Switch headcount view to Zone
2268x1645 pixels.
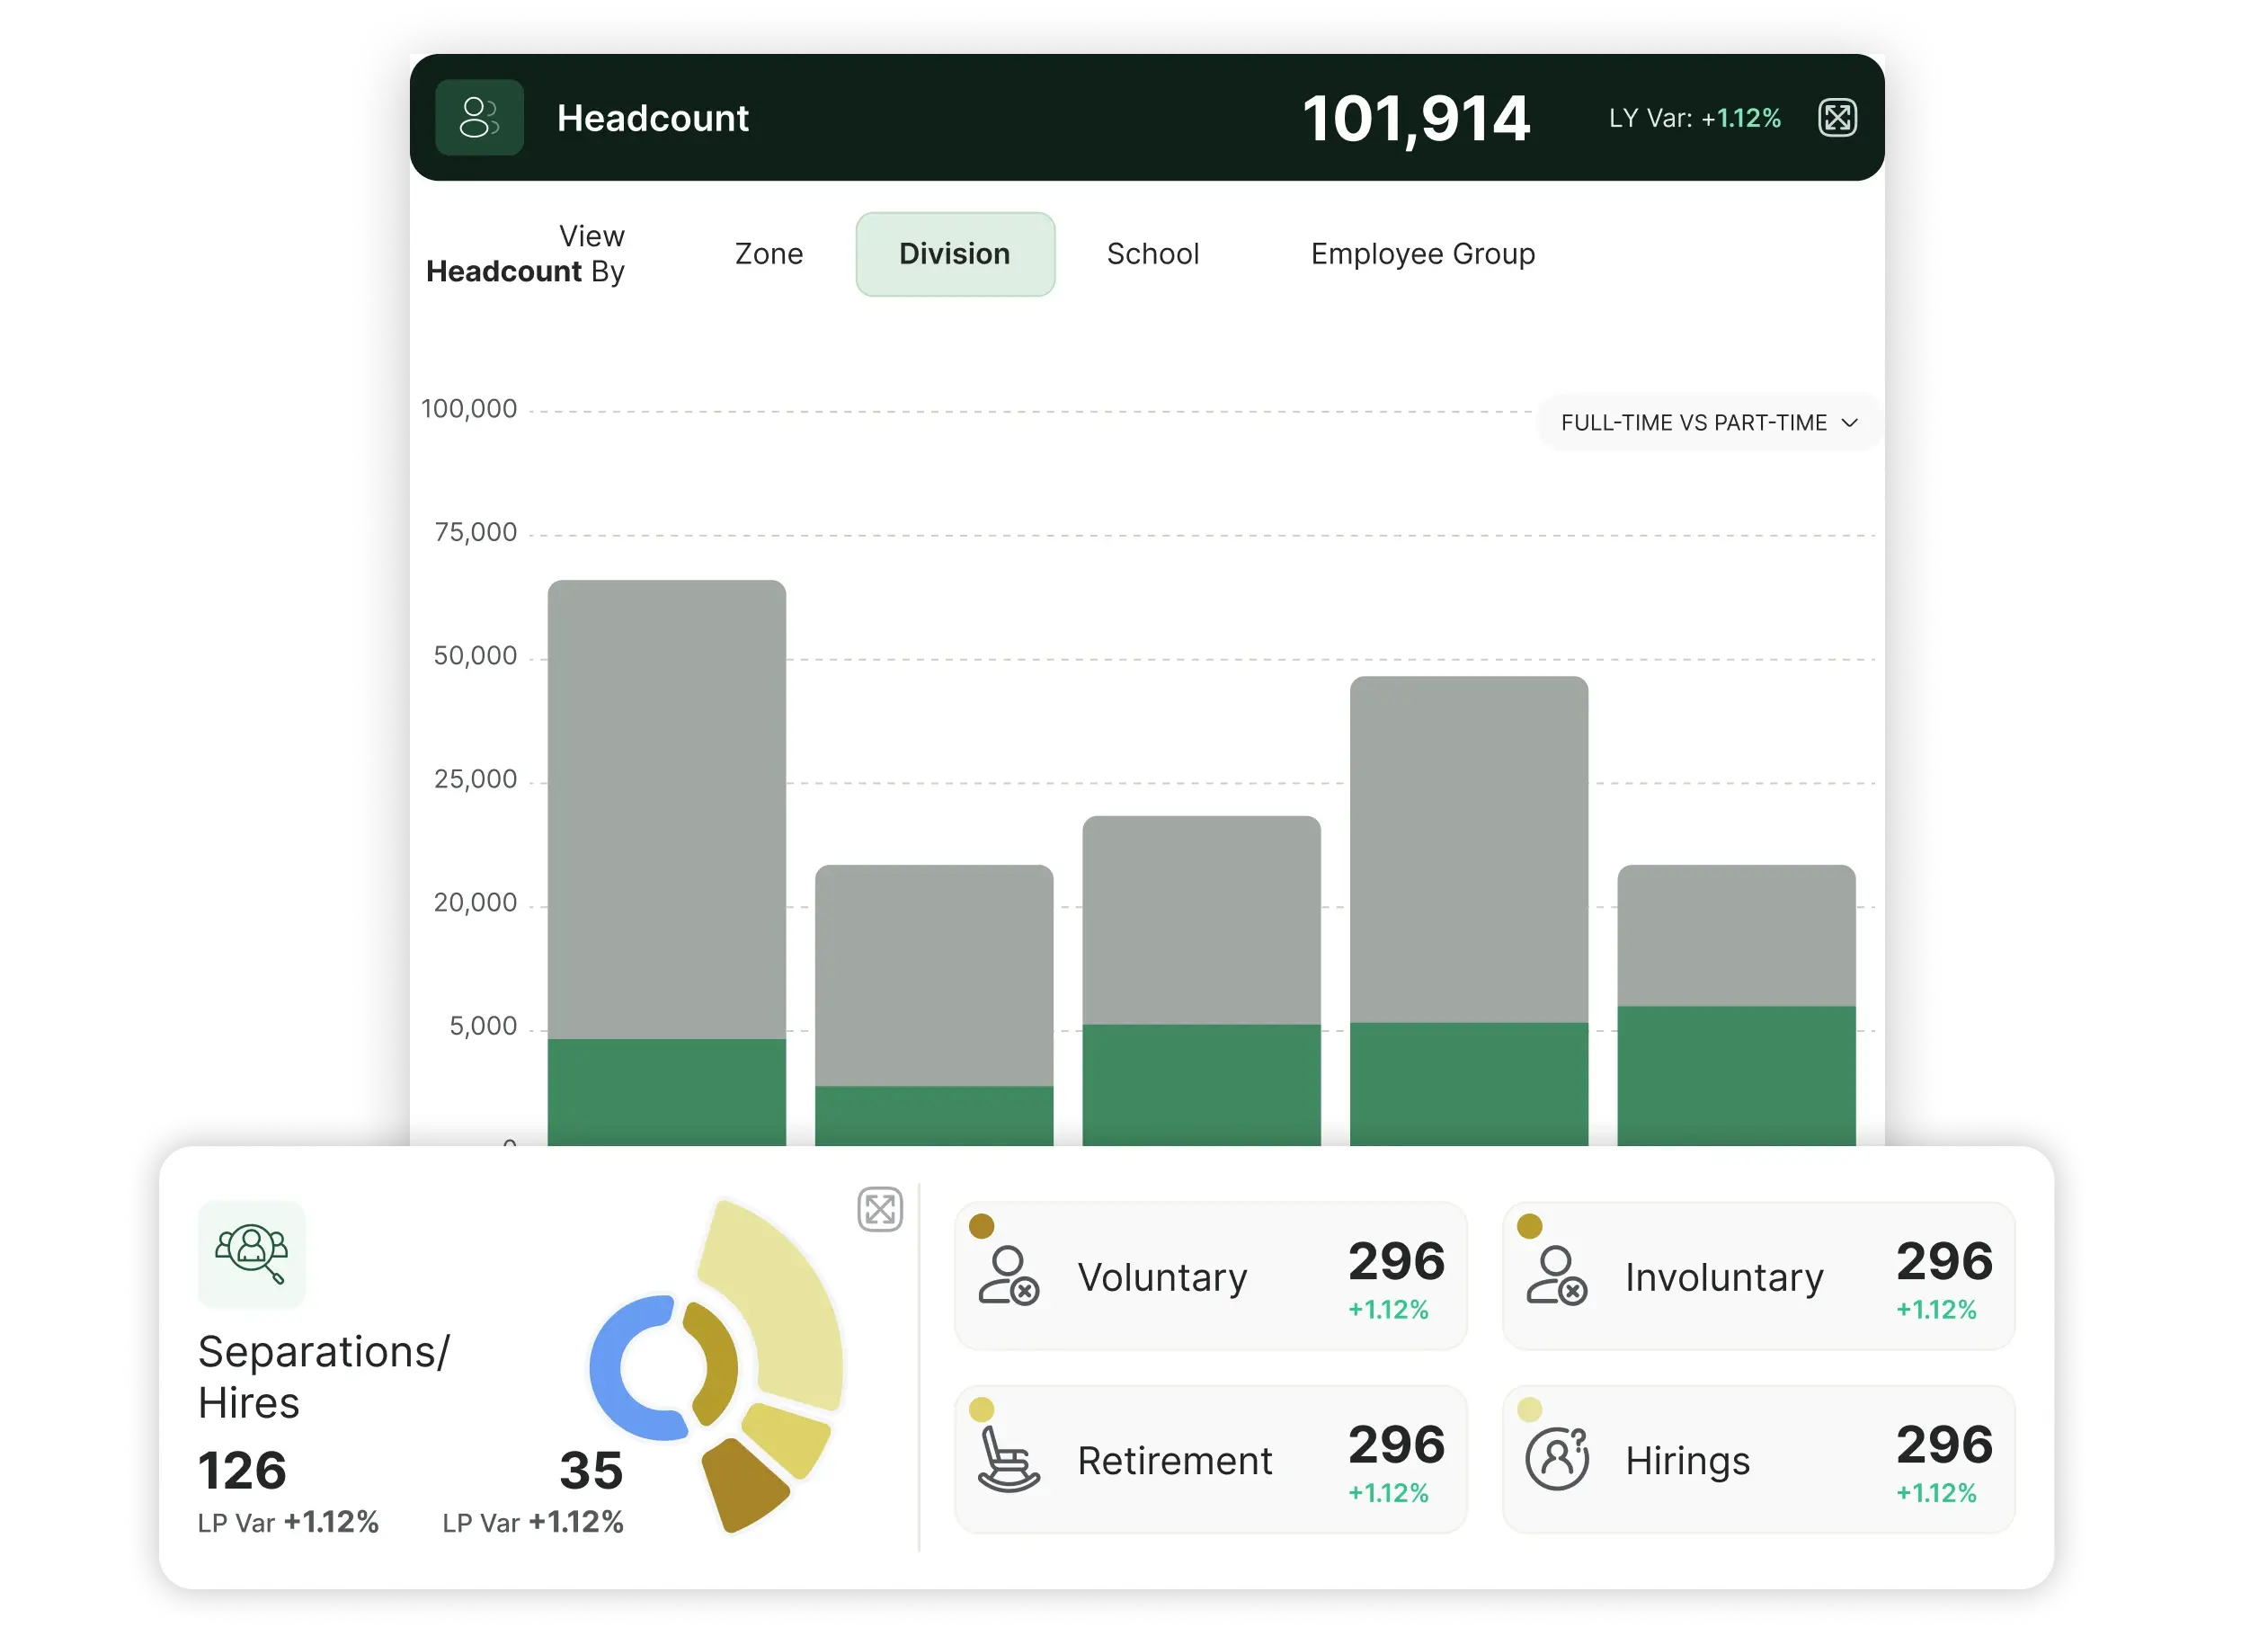(768, 254)
